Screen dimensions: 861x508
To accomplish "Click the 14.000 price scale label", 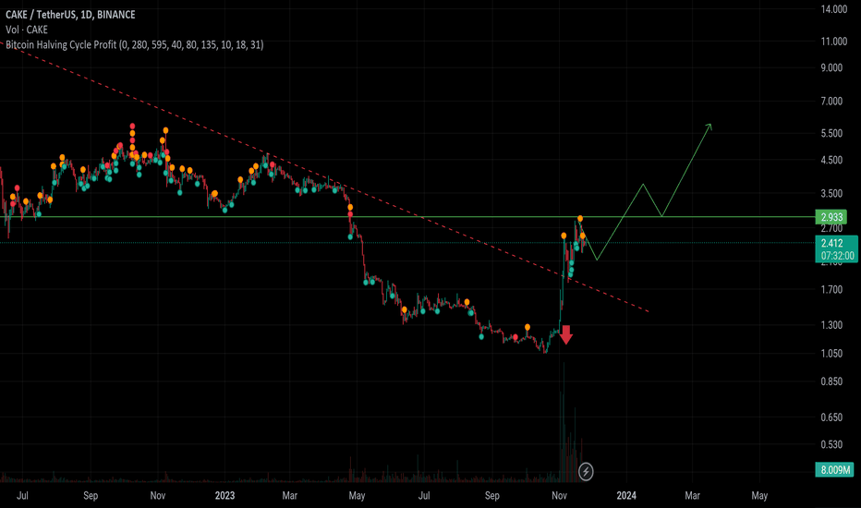I will 833,10.
